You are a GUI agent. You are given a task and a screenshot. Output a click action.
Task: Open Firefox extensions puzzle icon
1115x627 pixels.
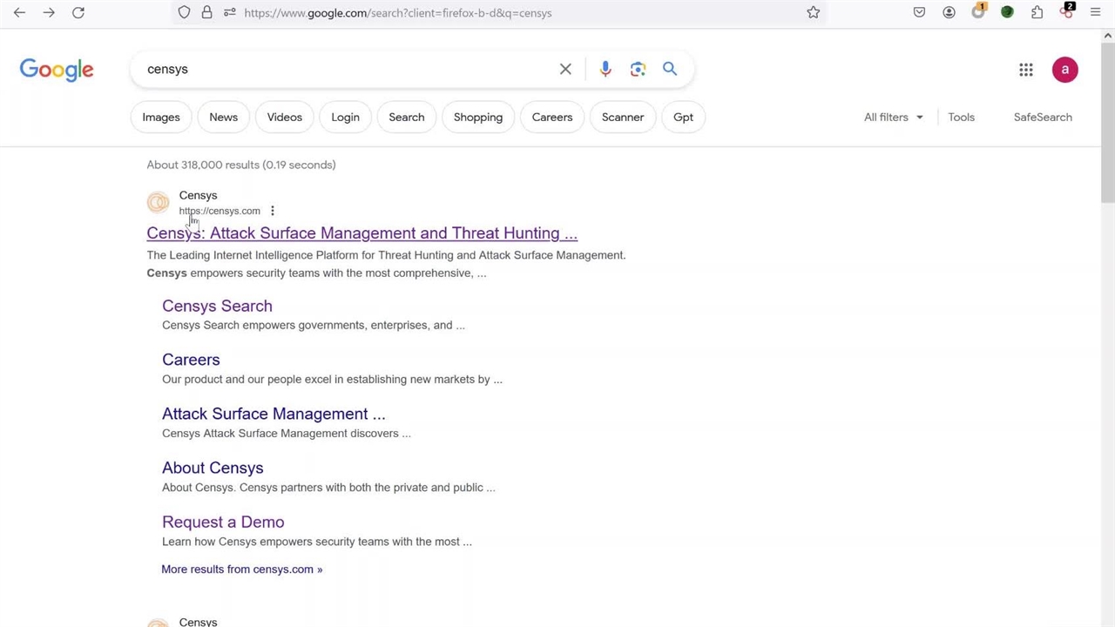[1037, 12]
